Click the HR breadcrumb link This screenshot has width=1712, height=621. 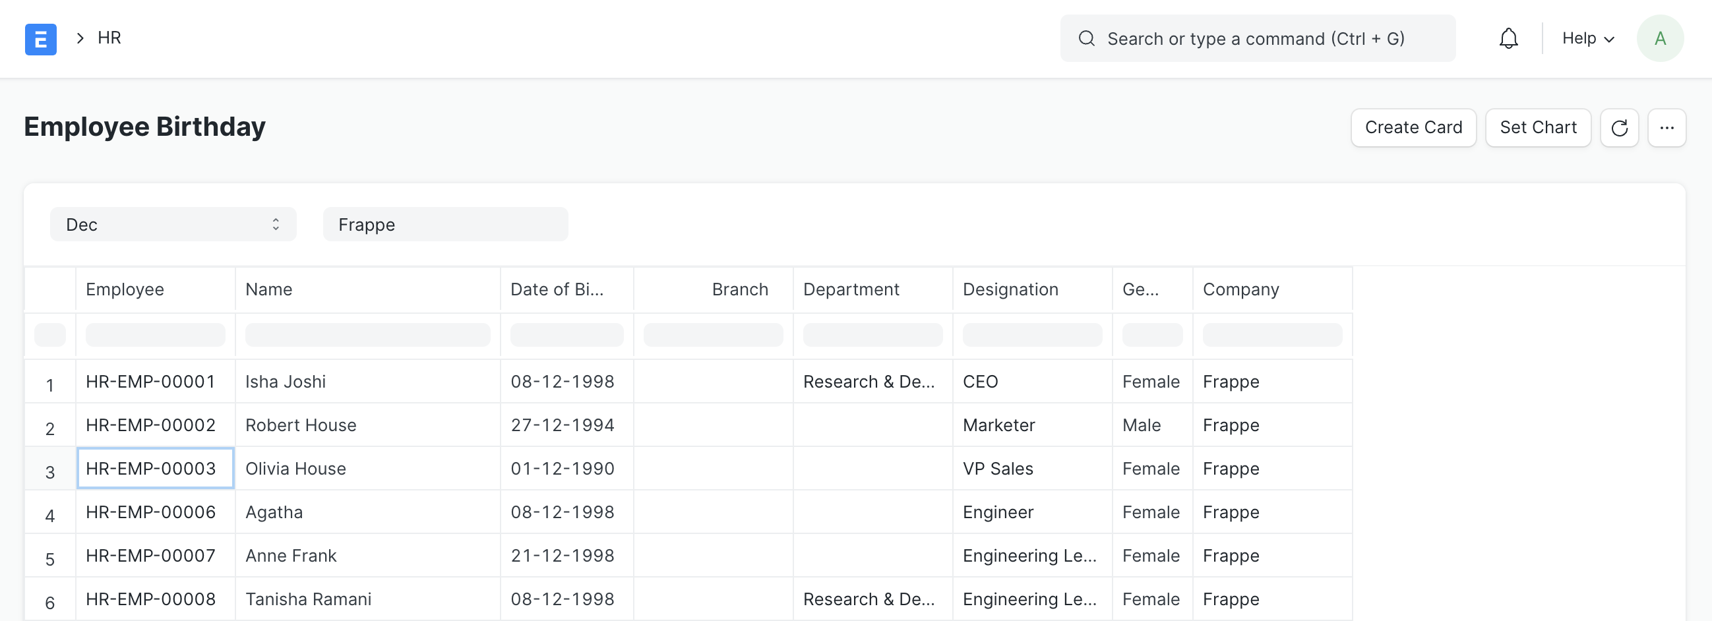click(x=109, y=38)
